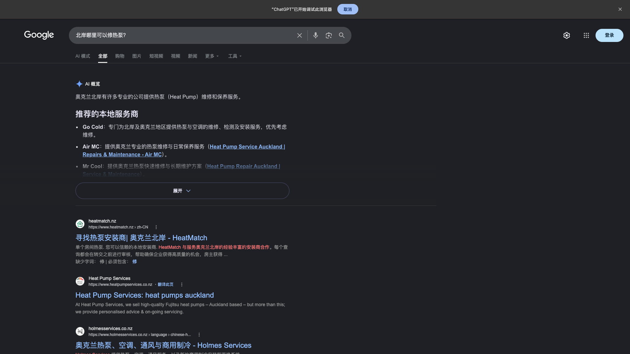Click the 修 must-include link

point(135,262)
